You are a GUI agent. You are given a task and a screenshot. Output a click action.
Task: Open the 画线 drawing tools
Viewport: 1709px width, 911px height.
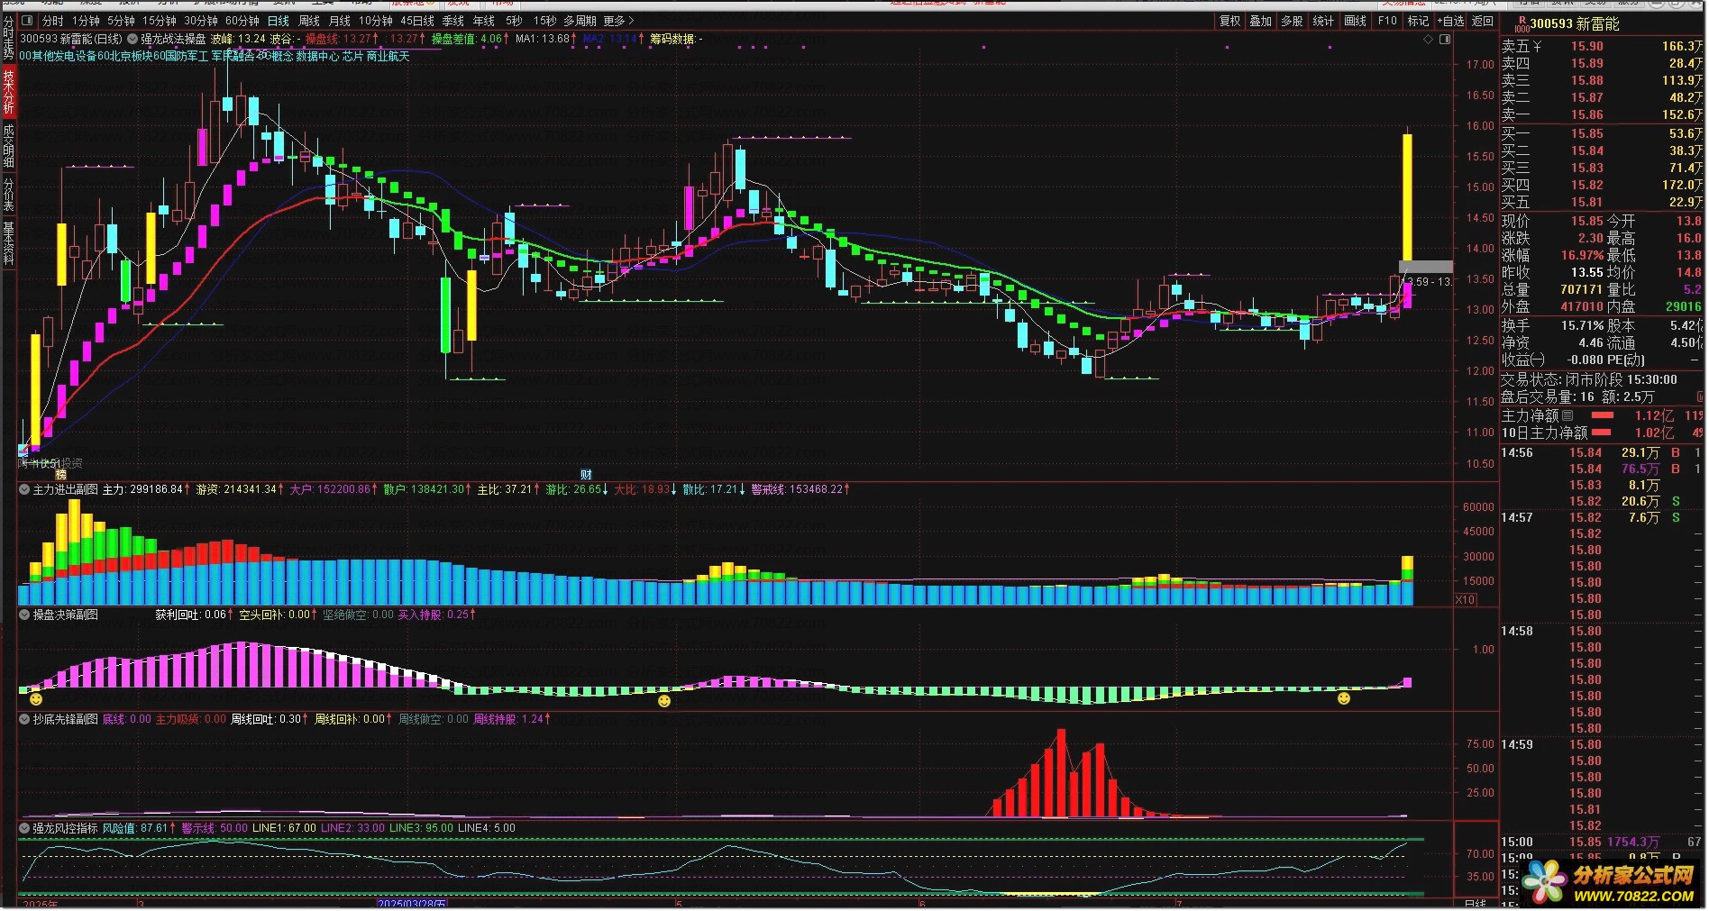pos(1355,21)
